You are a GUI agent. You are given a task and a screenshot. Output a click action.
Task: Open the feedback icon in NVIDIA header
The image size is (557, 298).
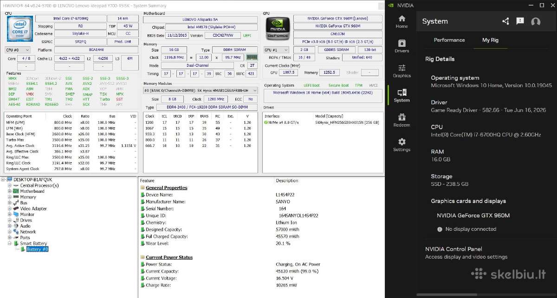point(520,21)
